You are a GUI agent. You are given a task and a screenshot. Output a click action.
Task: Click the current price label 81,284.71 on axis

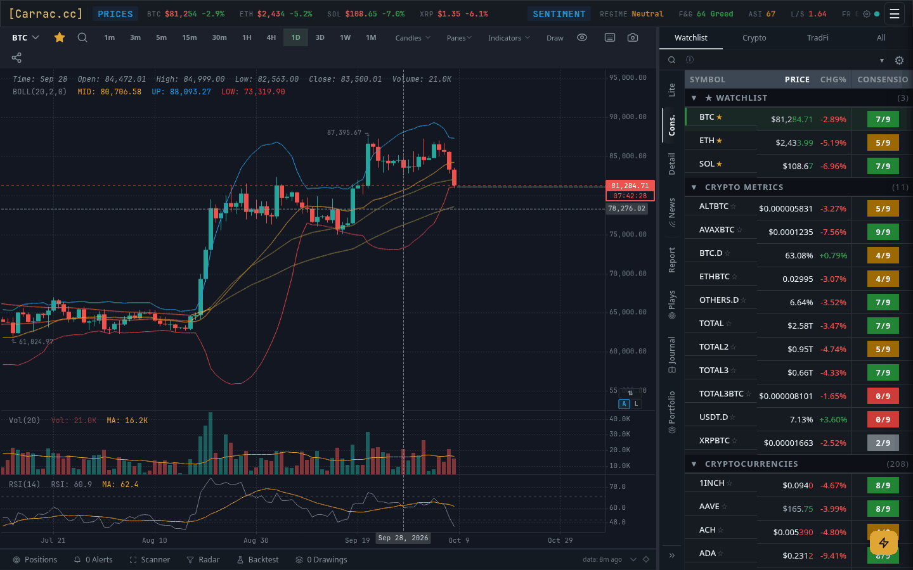pyautogui.click(x=630, y=186)
